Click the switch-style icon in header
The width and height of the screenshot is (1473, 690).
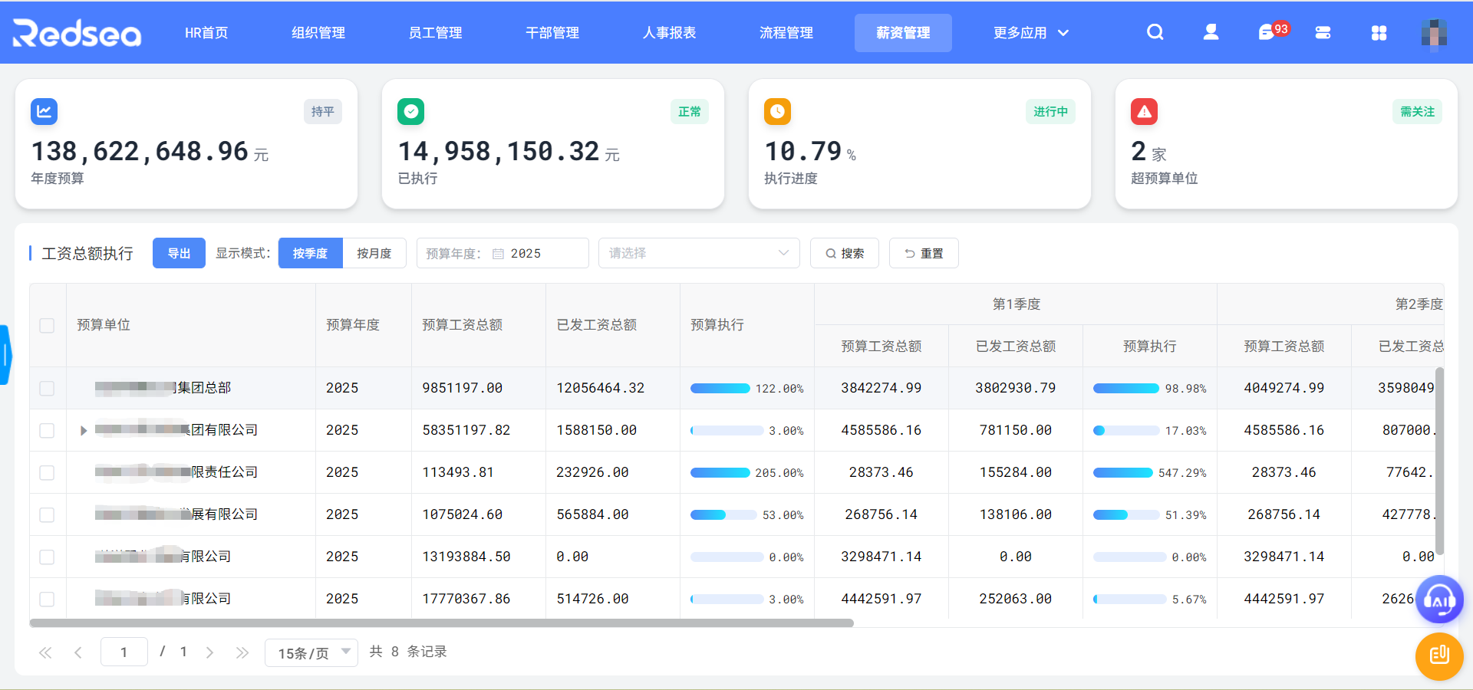tap(1323, 33)
